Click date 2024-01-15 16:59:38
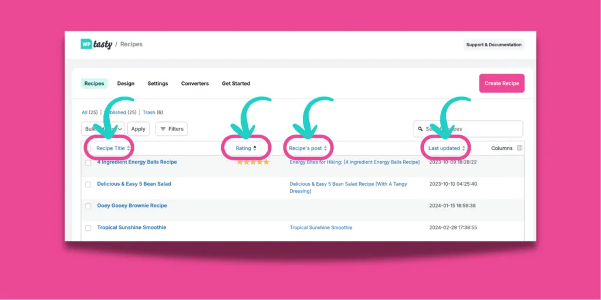This screenshot has width=601, height=300. 453,206
